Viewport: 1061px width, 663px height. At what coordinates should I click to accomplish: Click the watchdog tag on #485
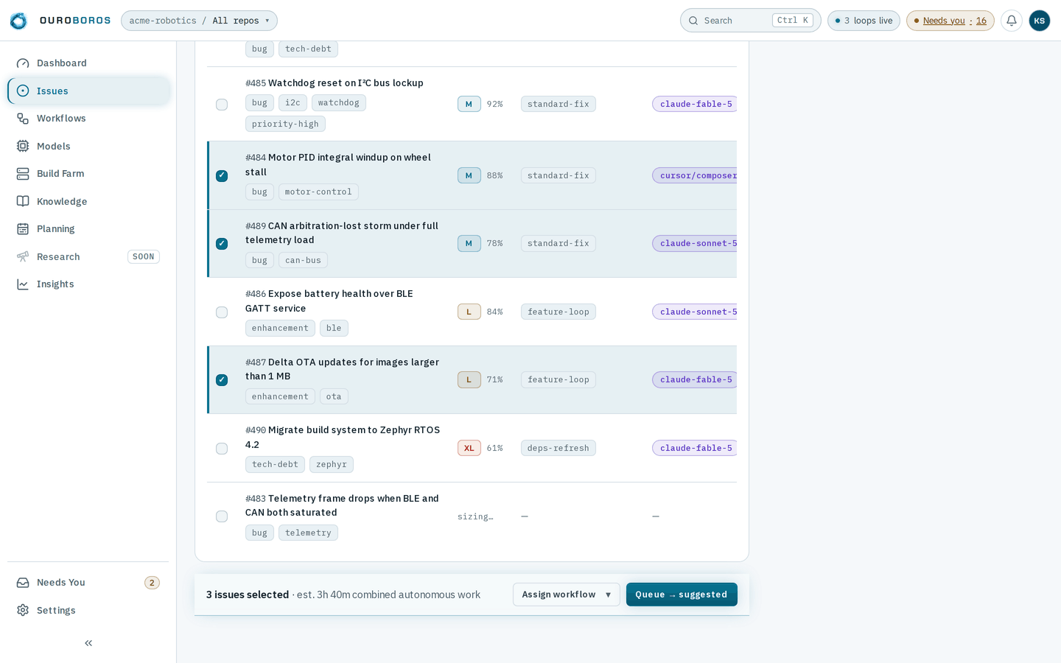pyautogui.click(x=339, y=103)
